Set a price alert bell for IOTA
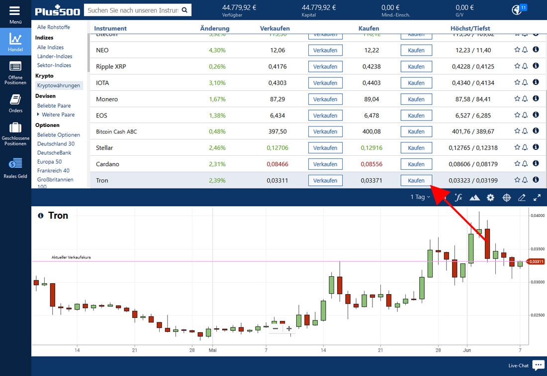Viewport: 547px width, 376px height. [x=525, y=82]
